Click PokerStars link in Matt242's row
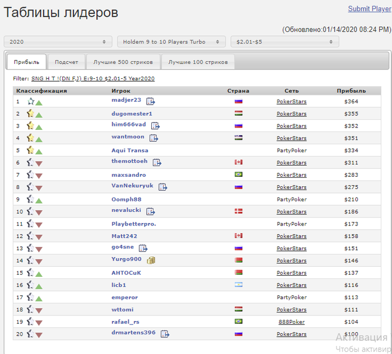 point(292,236)
